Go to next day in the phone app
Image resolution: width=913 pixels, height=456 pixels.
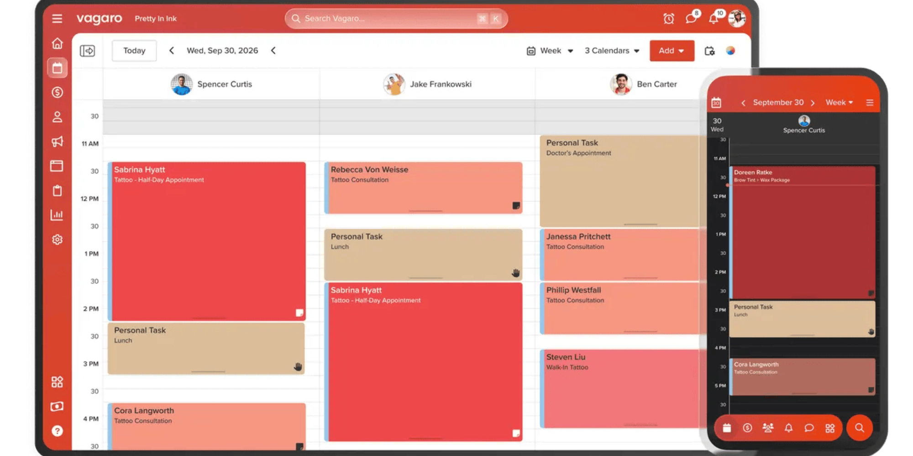(813, 103)
